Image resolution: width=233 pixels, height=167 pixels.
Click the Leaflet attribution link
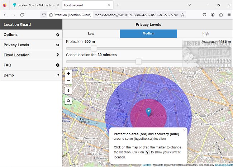click(x=147, y=165)
